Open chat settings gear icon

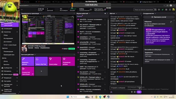[x=135, y=92]
